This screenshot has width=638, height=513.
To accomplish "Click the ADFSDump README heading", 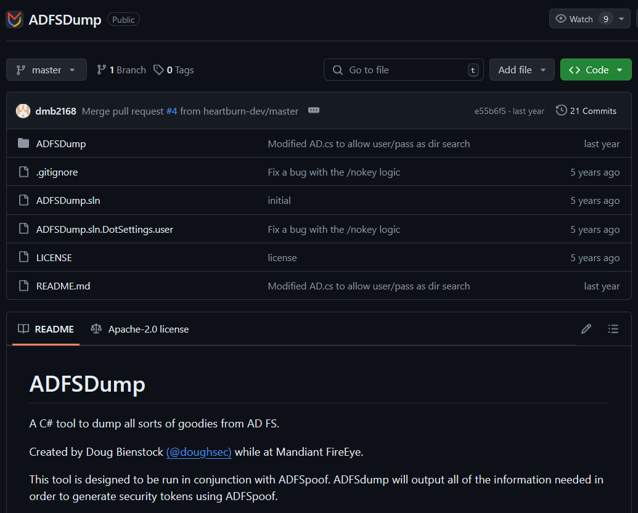I will coord(87,384).
